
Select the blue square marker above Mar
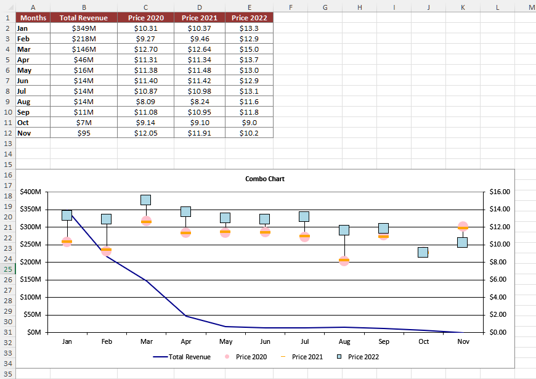(147, 200)
